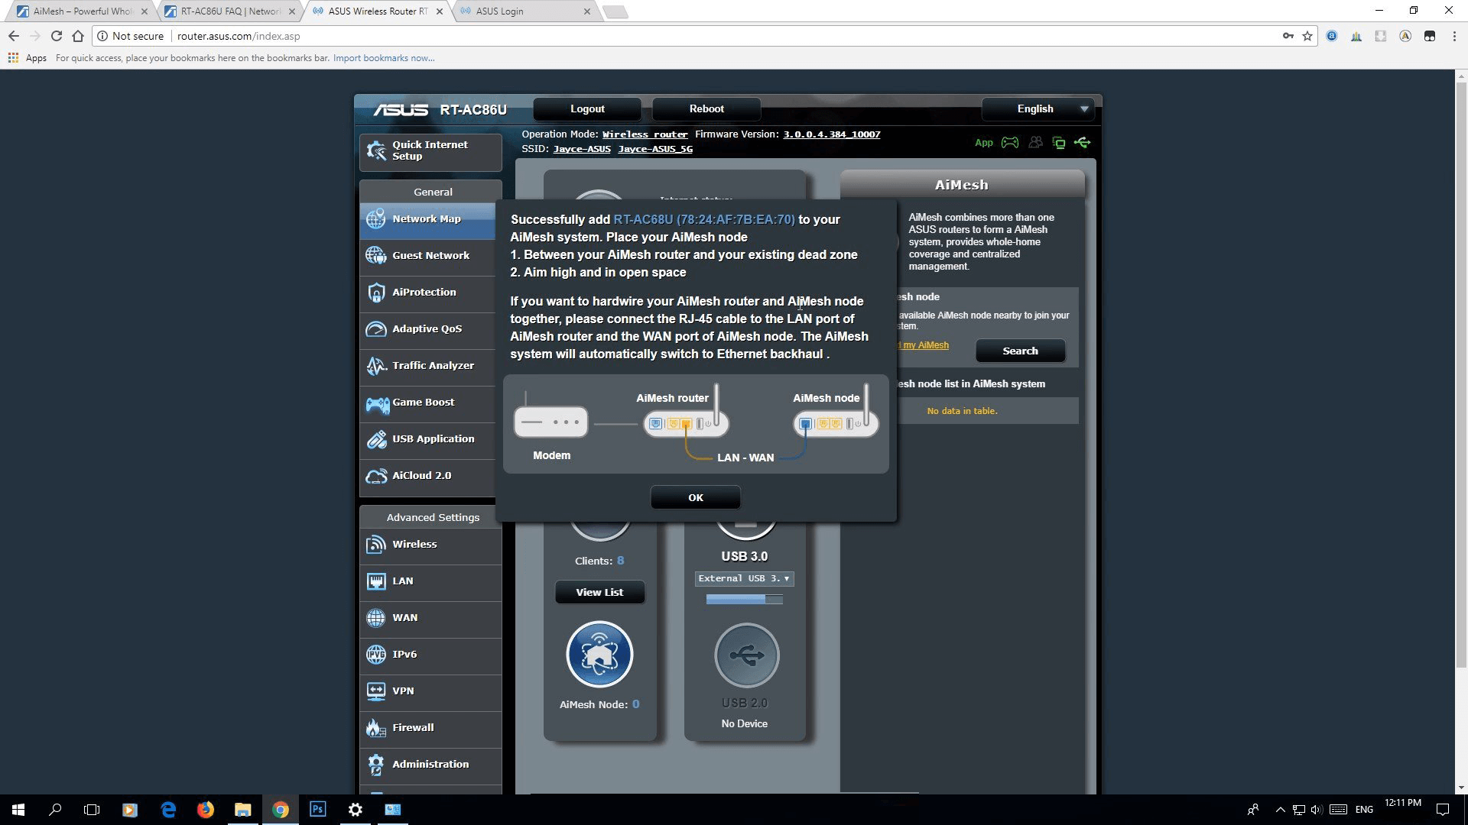The image size is (1468, 825).
Task: Click the USB 3.0 usage progress bar
Action: pyautogui.click(x=744, y=600)
